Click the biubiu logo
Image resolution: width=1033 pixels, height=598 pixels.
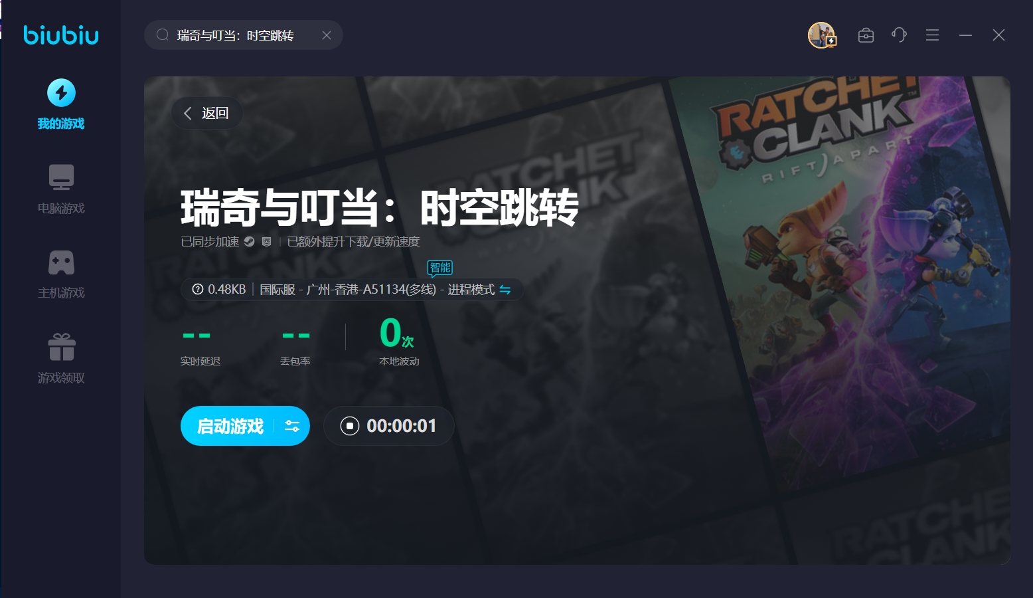61,35
